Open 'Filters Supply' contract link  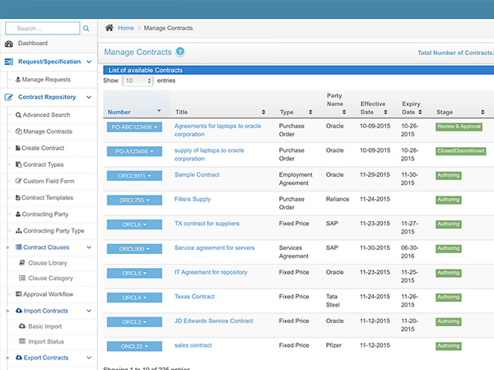193,199
